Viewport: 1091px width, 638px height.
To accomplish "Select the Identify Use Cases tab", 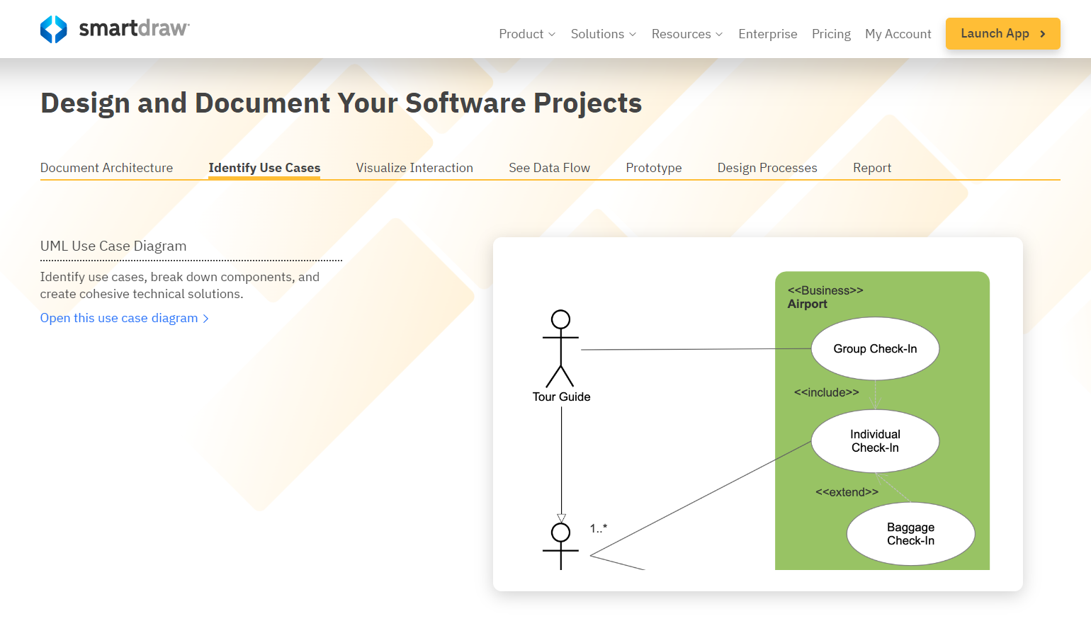I will [264, 168].
